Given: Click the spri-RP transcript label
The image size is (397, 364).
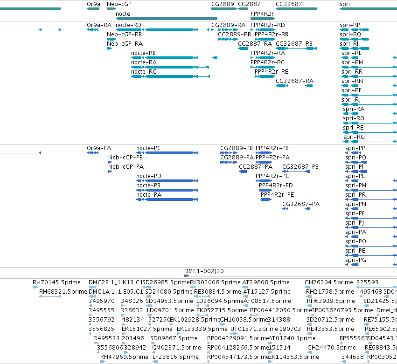Looking at the screenshot, I should tap(350, 25).
